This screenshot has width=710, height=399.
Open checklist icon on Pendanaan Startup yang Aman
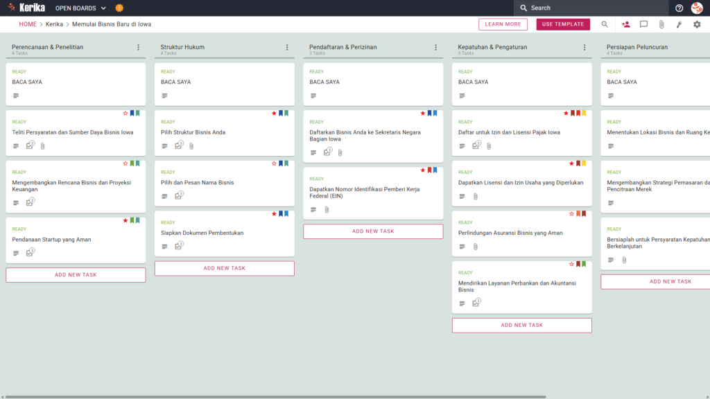click(x=30, y=252)
